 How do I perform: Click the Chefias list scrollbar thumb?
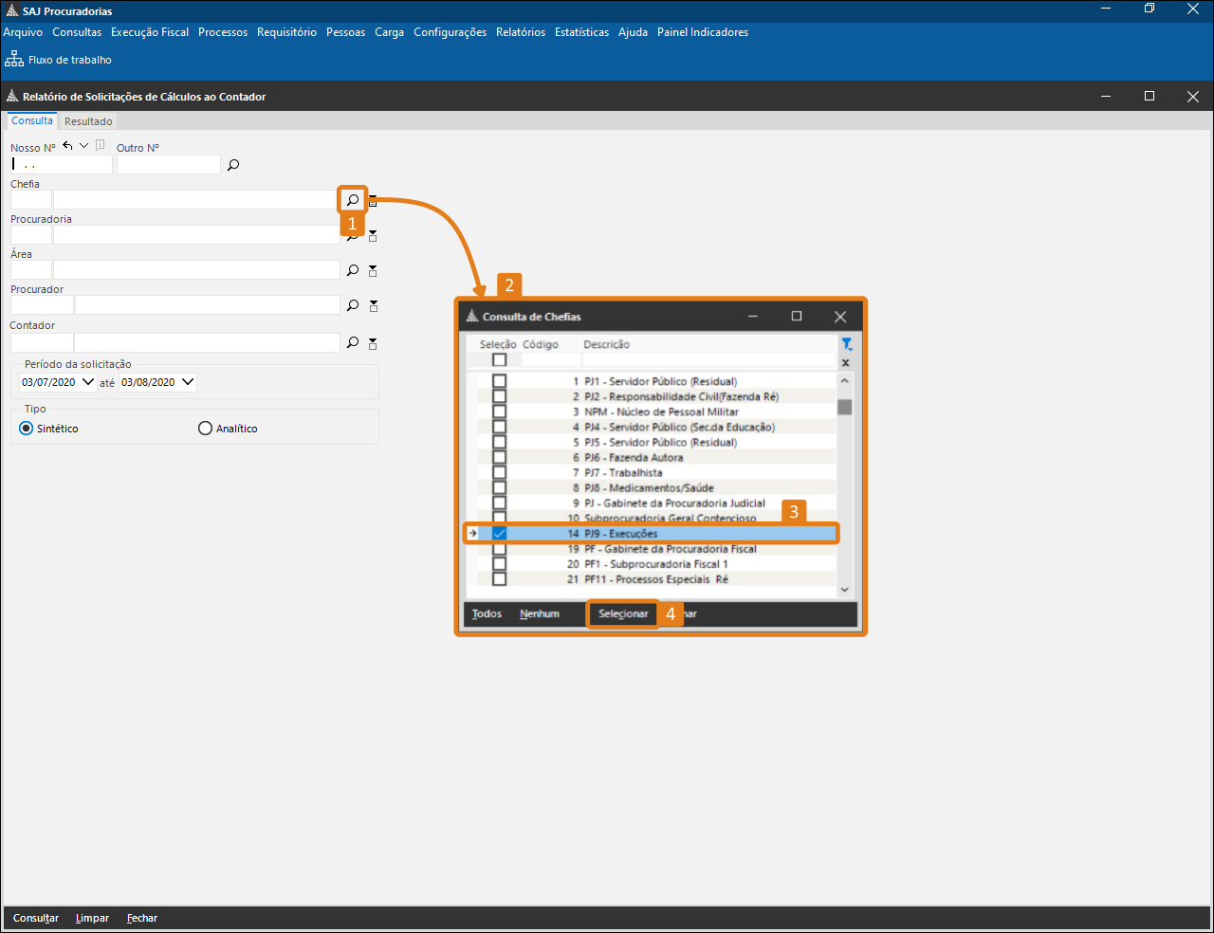[x=845, y=407]
